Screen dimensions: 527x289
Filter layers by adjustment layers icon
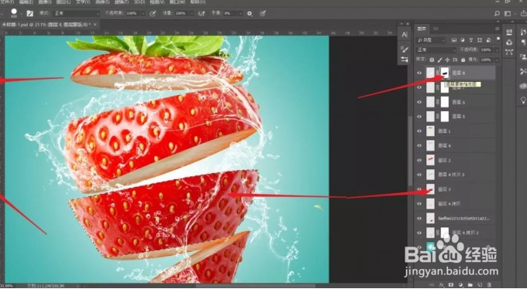click(x=463, y=40)
